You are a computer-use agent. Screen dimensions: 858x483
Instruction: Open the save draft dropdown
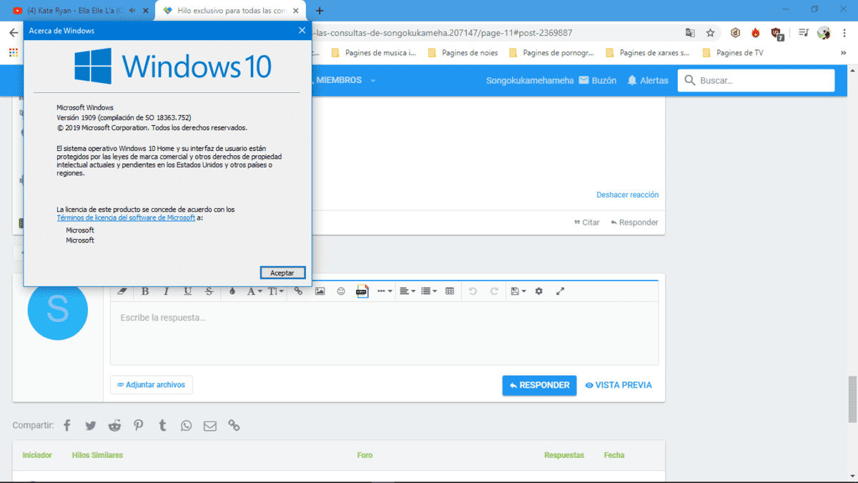click(x=518, y=291)
